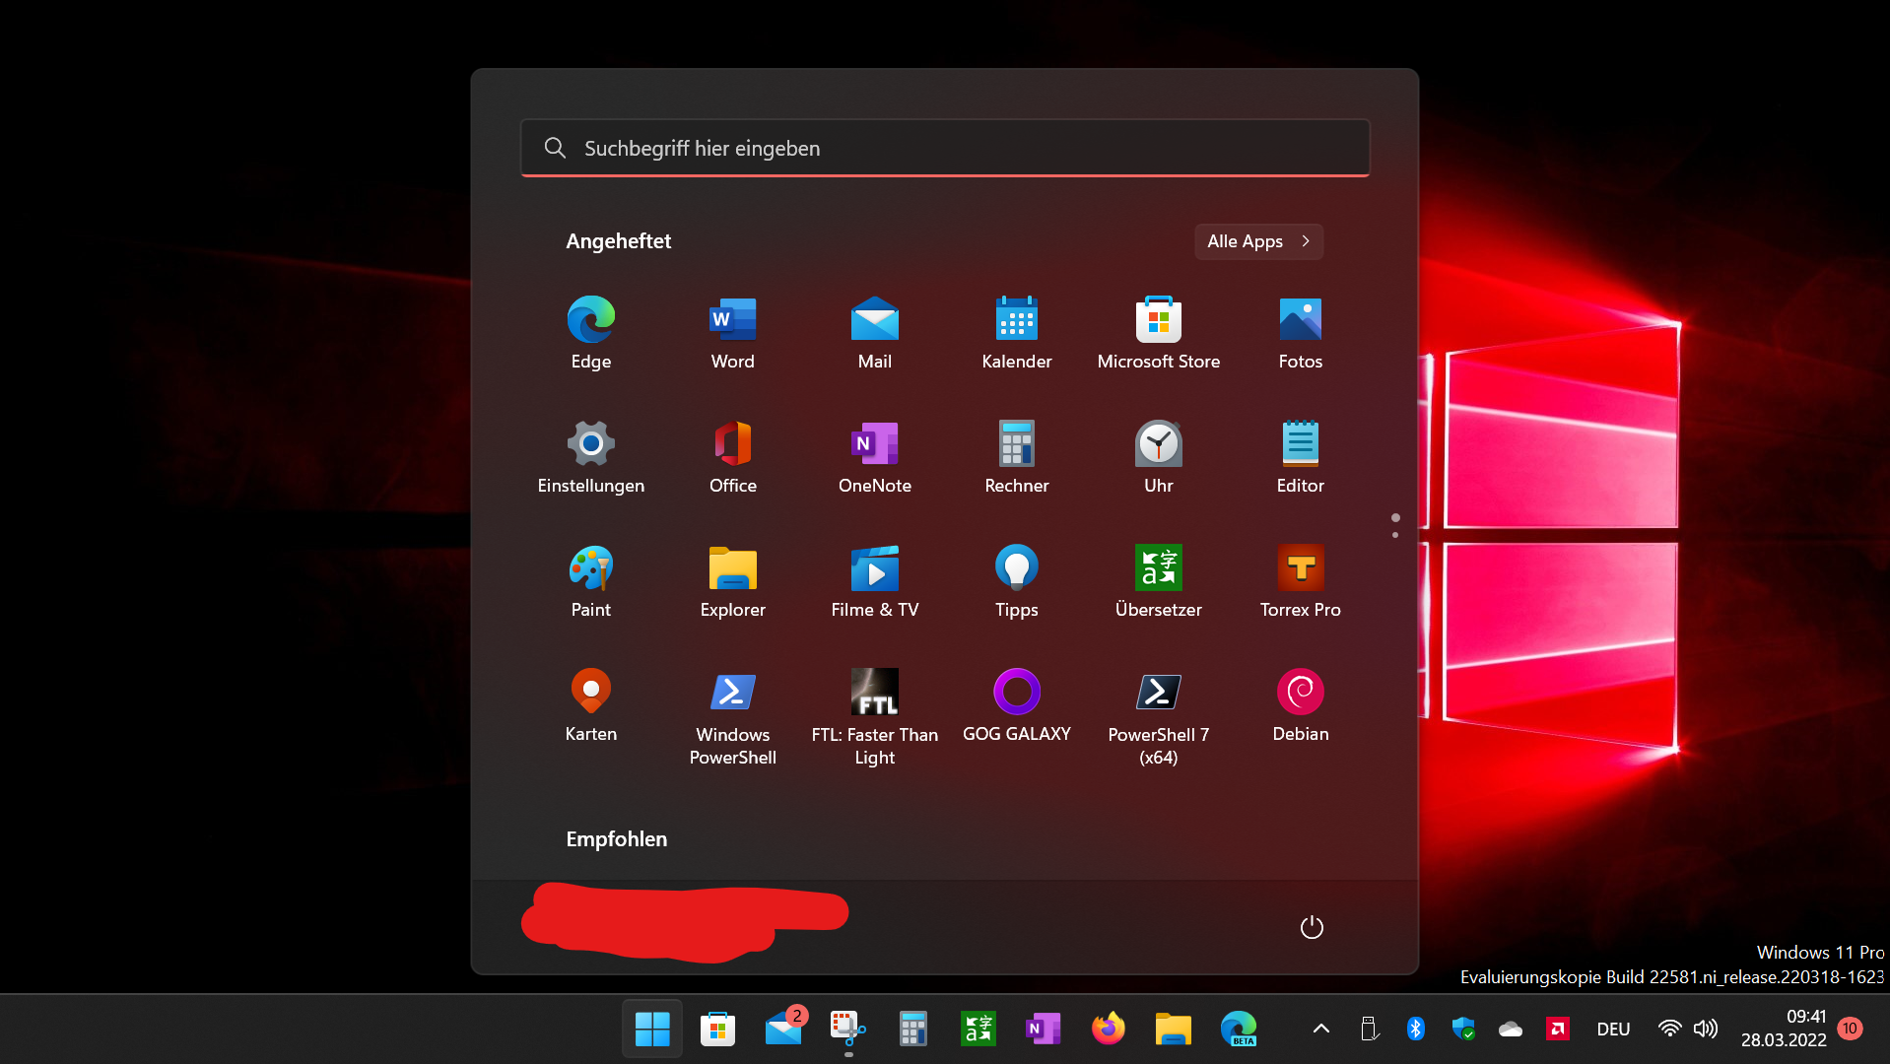The height and width of the screenshot is (1064, 1890).
Task: Open GOG GALAXY launcher
Action: pyautogui.click(x=1017, y=705)
